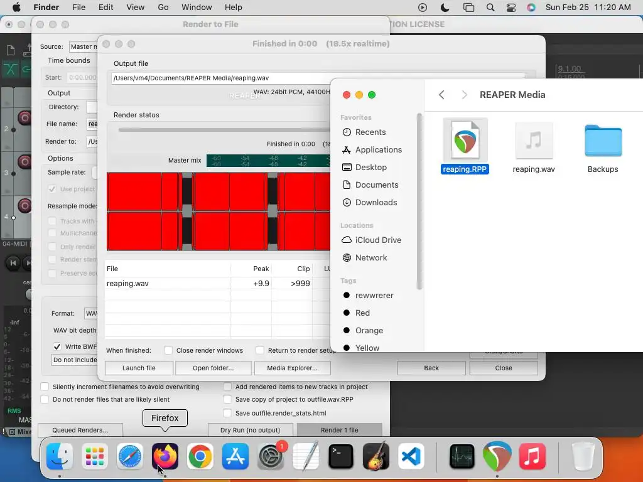
Task: Enable Silently increment filenames checkbox
Action: (45, 387)
